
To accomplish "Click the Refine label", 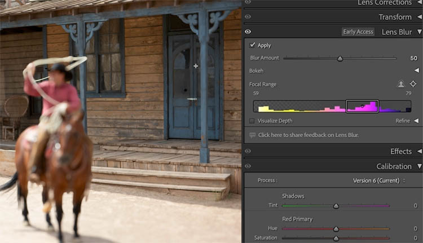I will pyautogui.click(x=403, y=121).
